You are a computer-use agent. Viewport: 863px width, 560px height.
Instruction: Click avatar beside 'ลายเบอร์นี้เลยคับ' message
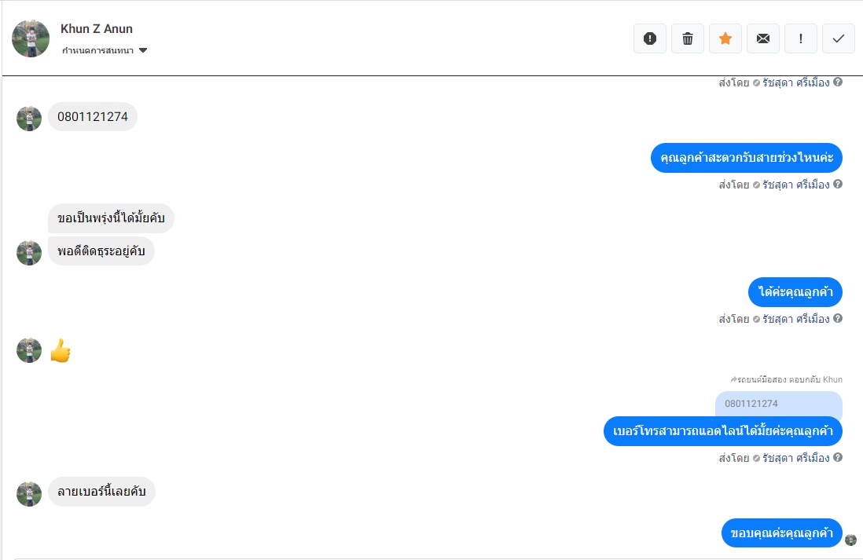pyautogui.click(x=29, y=494)
